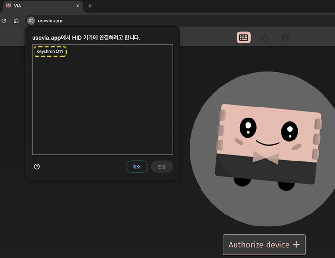Click the VIA mascot keyboard illustration
The image size is (335, 258).
(x=268, y=147)
